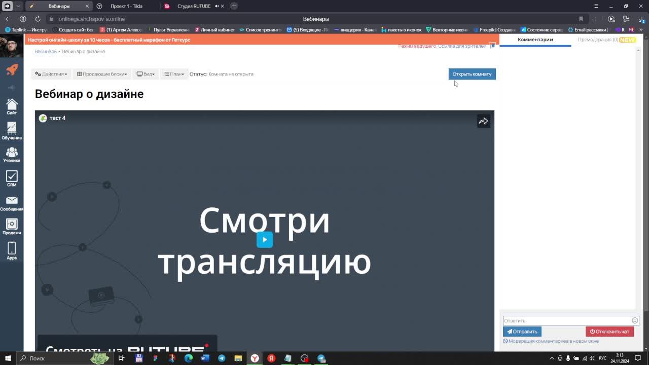Open Модерация комментариев в новом окне link
Viewport: 649px width, 365px height.
[x=551, y=341]
